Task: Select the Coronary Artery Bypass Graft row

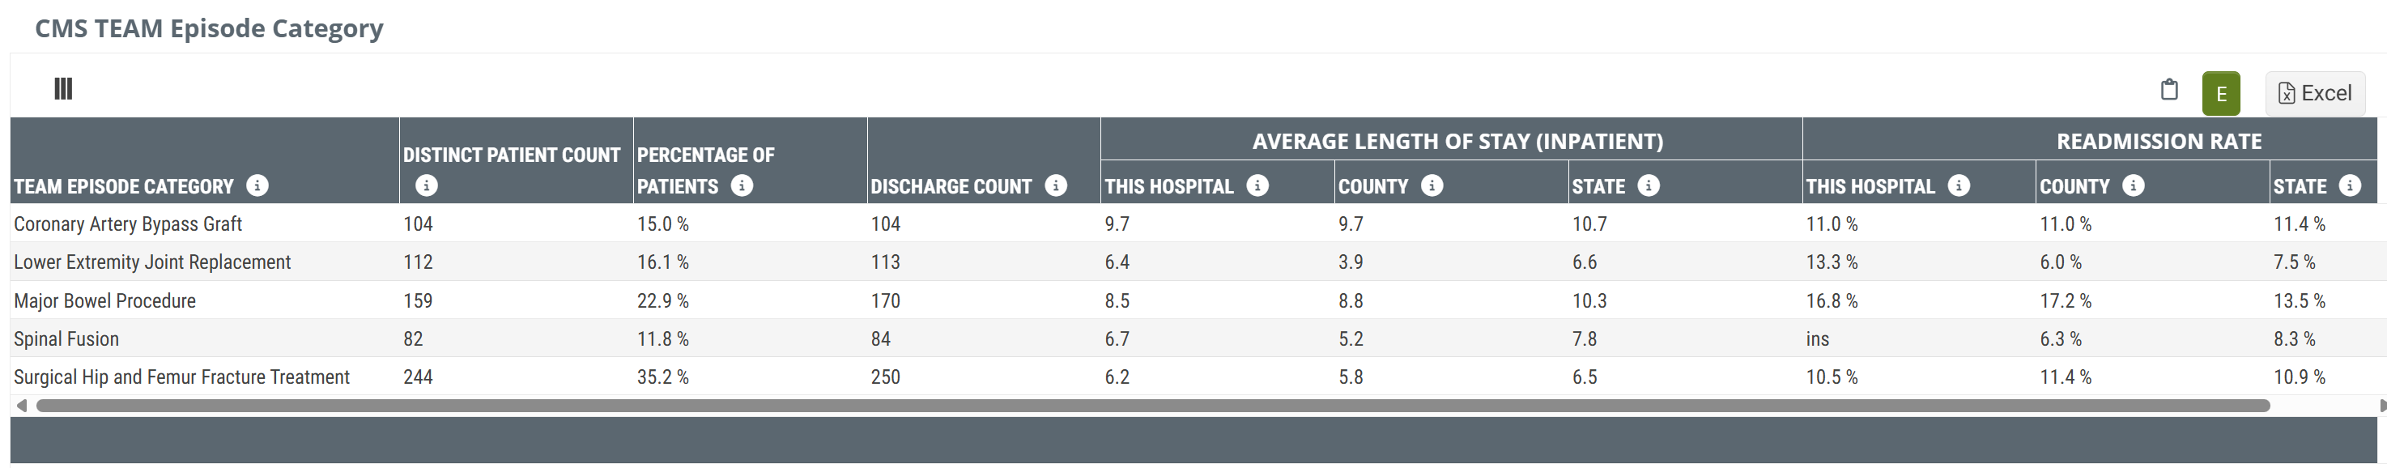Action: (x=128, y=224)
